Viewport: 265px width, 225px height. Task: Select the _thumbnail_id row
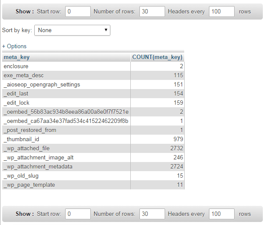tap(22, 139)
